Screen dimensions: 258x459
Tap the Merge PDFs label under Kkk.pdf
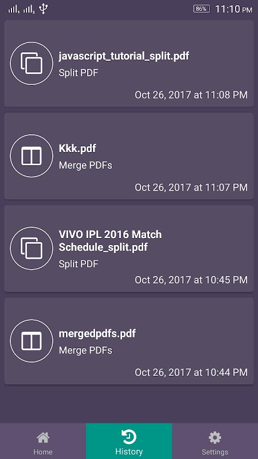tap(85, 165)
